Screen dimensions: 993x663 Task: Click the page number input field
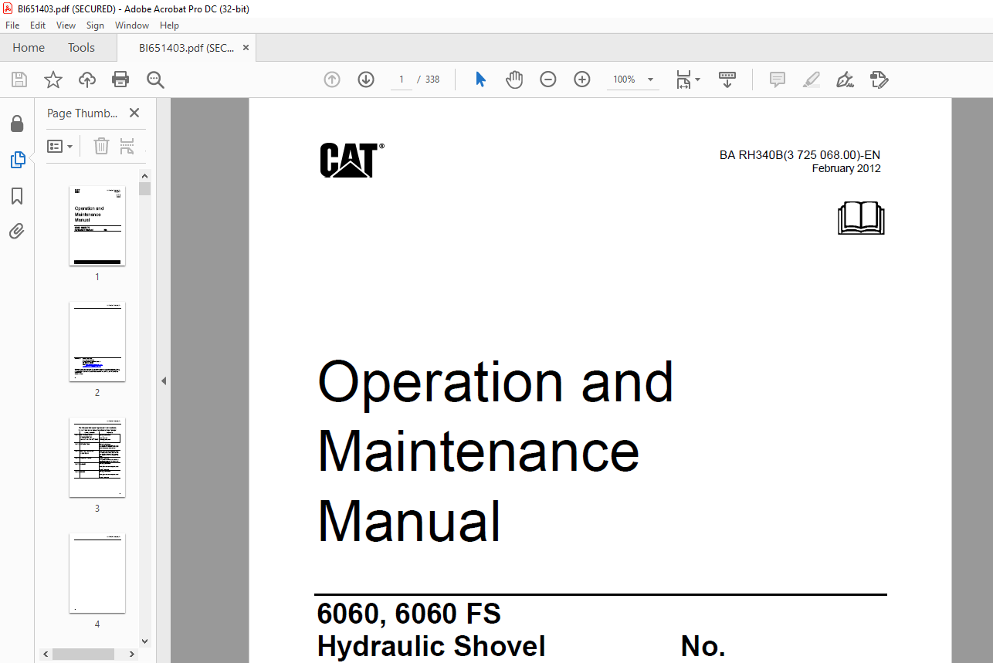402,79
